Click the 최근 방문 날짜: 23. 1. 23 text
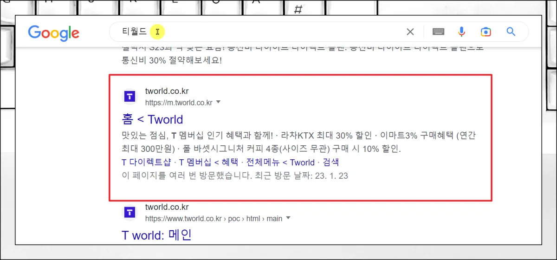 301,176
